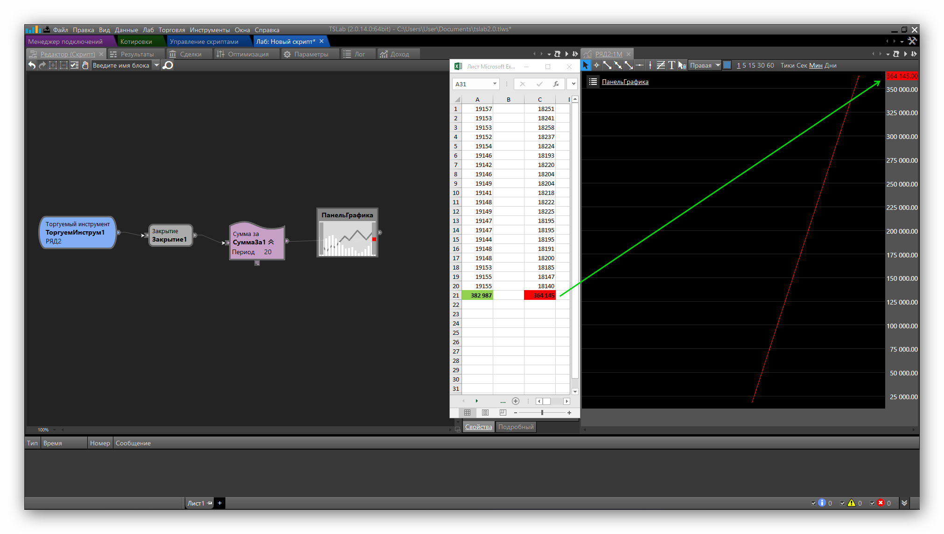The height and width of the screenshot is (534, 944).
Task: Click the magnifier block search icon
Action: point(168,65)
